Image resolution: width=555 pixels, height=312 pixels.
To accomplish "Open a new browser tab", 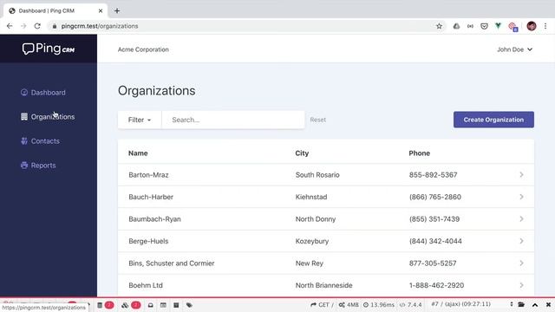I will click(117, 10).
